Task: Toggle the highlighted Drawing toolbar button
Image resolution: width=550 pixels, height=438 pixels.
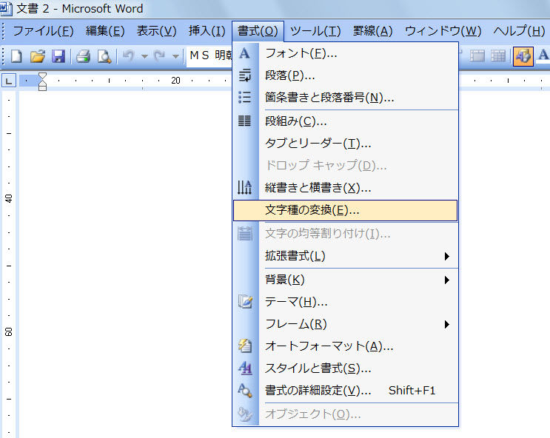Action: point(523,56)
